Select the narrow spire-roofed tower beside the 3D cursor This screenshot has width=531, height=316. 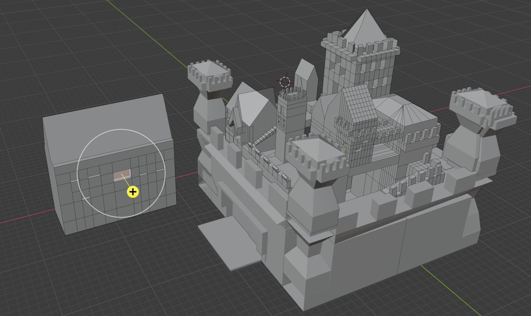[306, 79]
